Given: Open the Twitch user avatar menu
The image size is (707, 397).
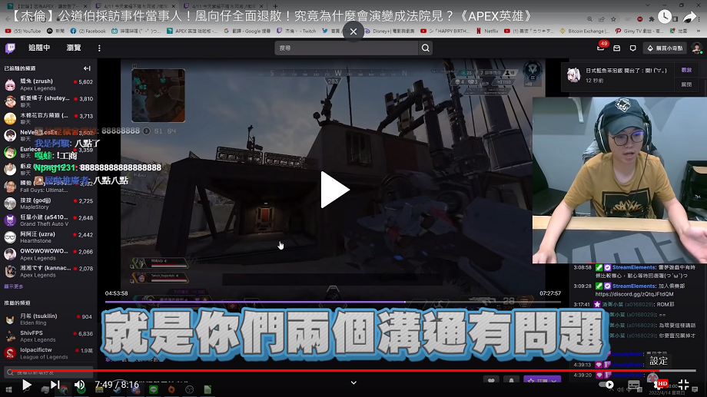Looking at the screenshot, I should (x=697, y=48).
